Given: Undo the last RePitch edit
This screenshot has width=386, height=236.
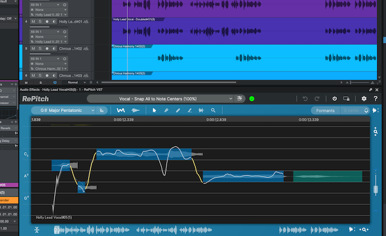Looking at the screenshot, I should coord(305,99).
